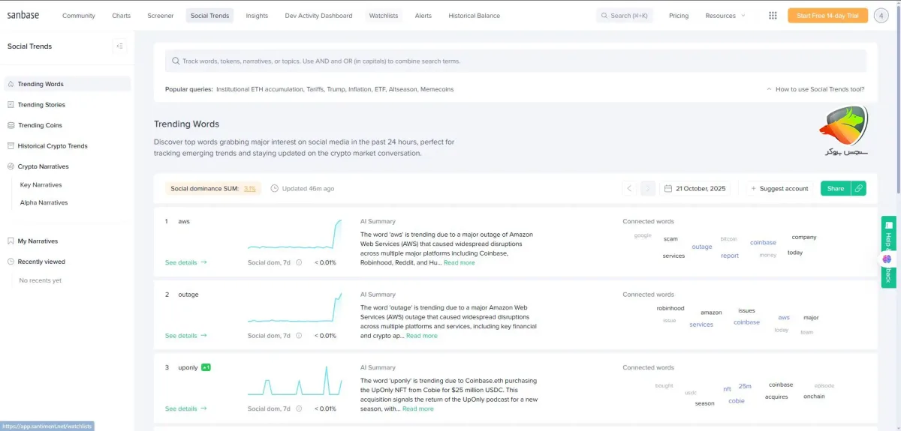This screenshot has height=431, width=901.
Task: Open Charts nav item
Action: 121,16
